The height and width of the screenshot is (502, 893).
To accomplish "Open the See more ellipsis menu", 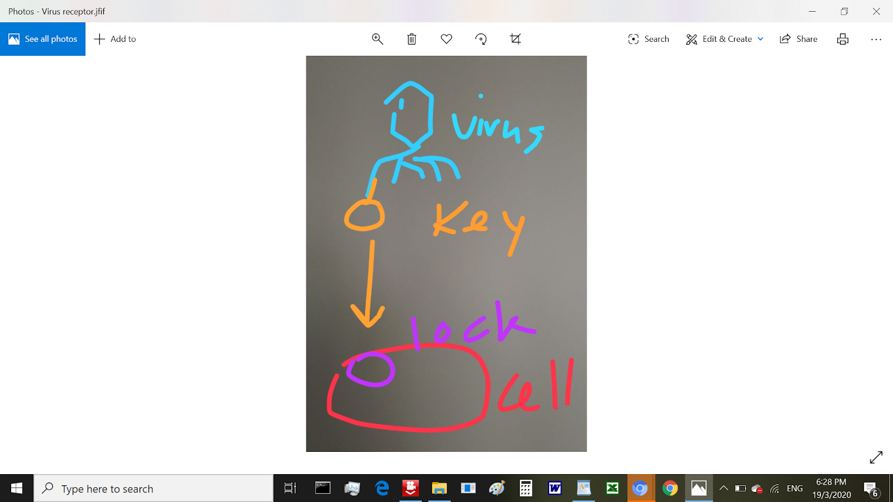I will pos(876,39).
